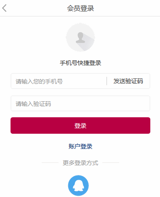Click the red 登录 login button

80,125
